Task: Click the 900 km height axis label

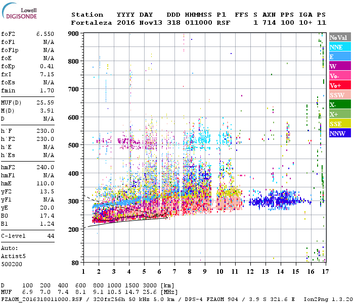Action: click(73, 34)
